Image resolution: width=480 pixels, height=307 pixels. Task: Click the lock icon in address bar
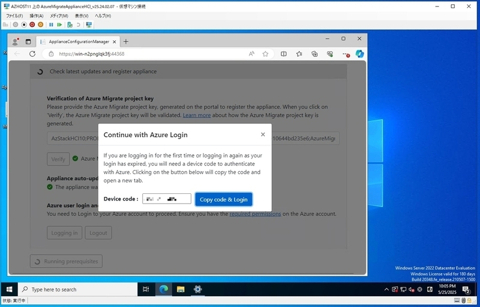tap(51, 54)
